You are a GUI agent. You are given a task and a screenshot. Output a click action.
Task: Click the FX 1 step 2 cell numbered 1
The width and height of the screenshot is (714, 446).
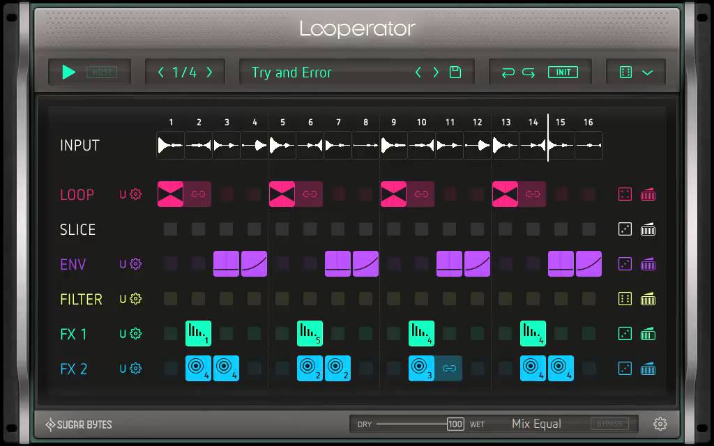[x=198, y=334]
